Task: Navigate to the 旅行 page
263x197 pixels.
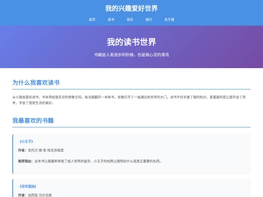Action: [x=149, y=19]
